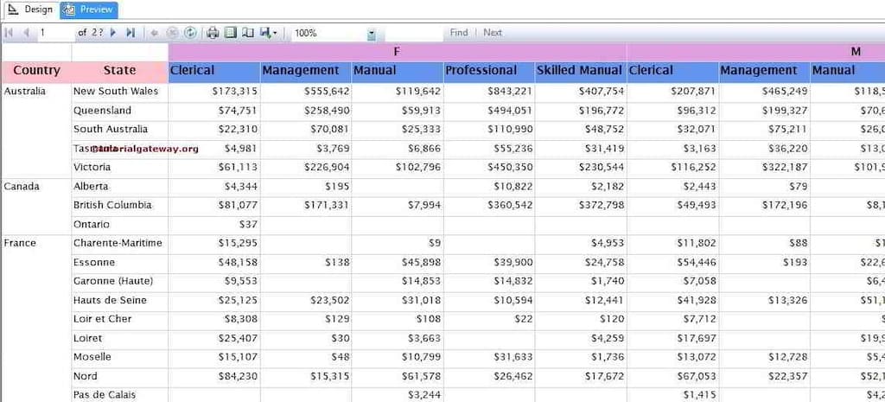885x402 pixels.
Task: Select the Country column header
Action: [36, 71]
